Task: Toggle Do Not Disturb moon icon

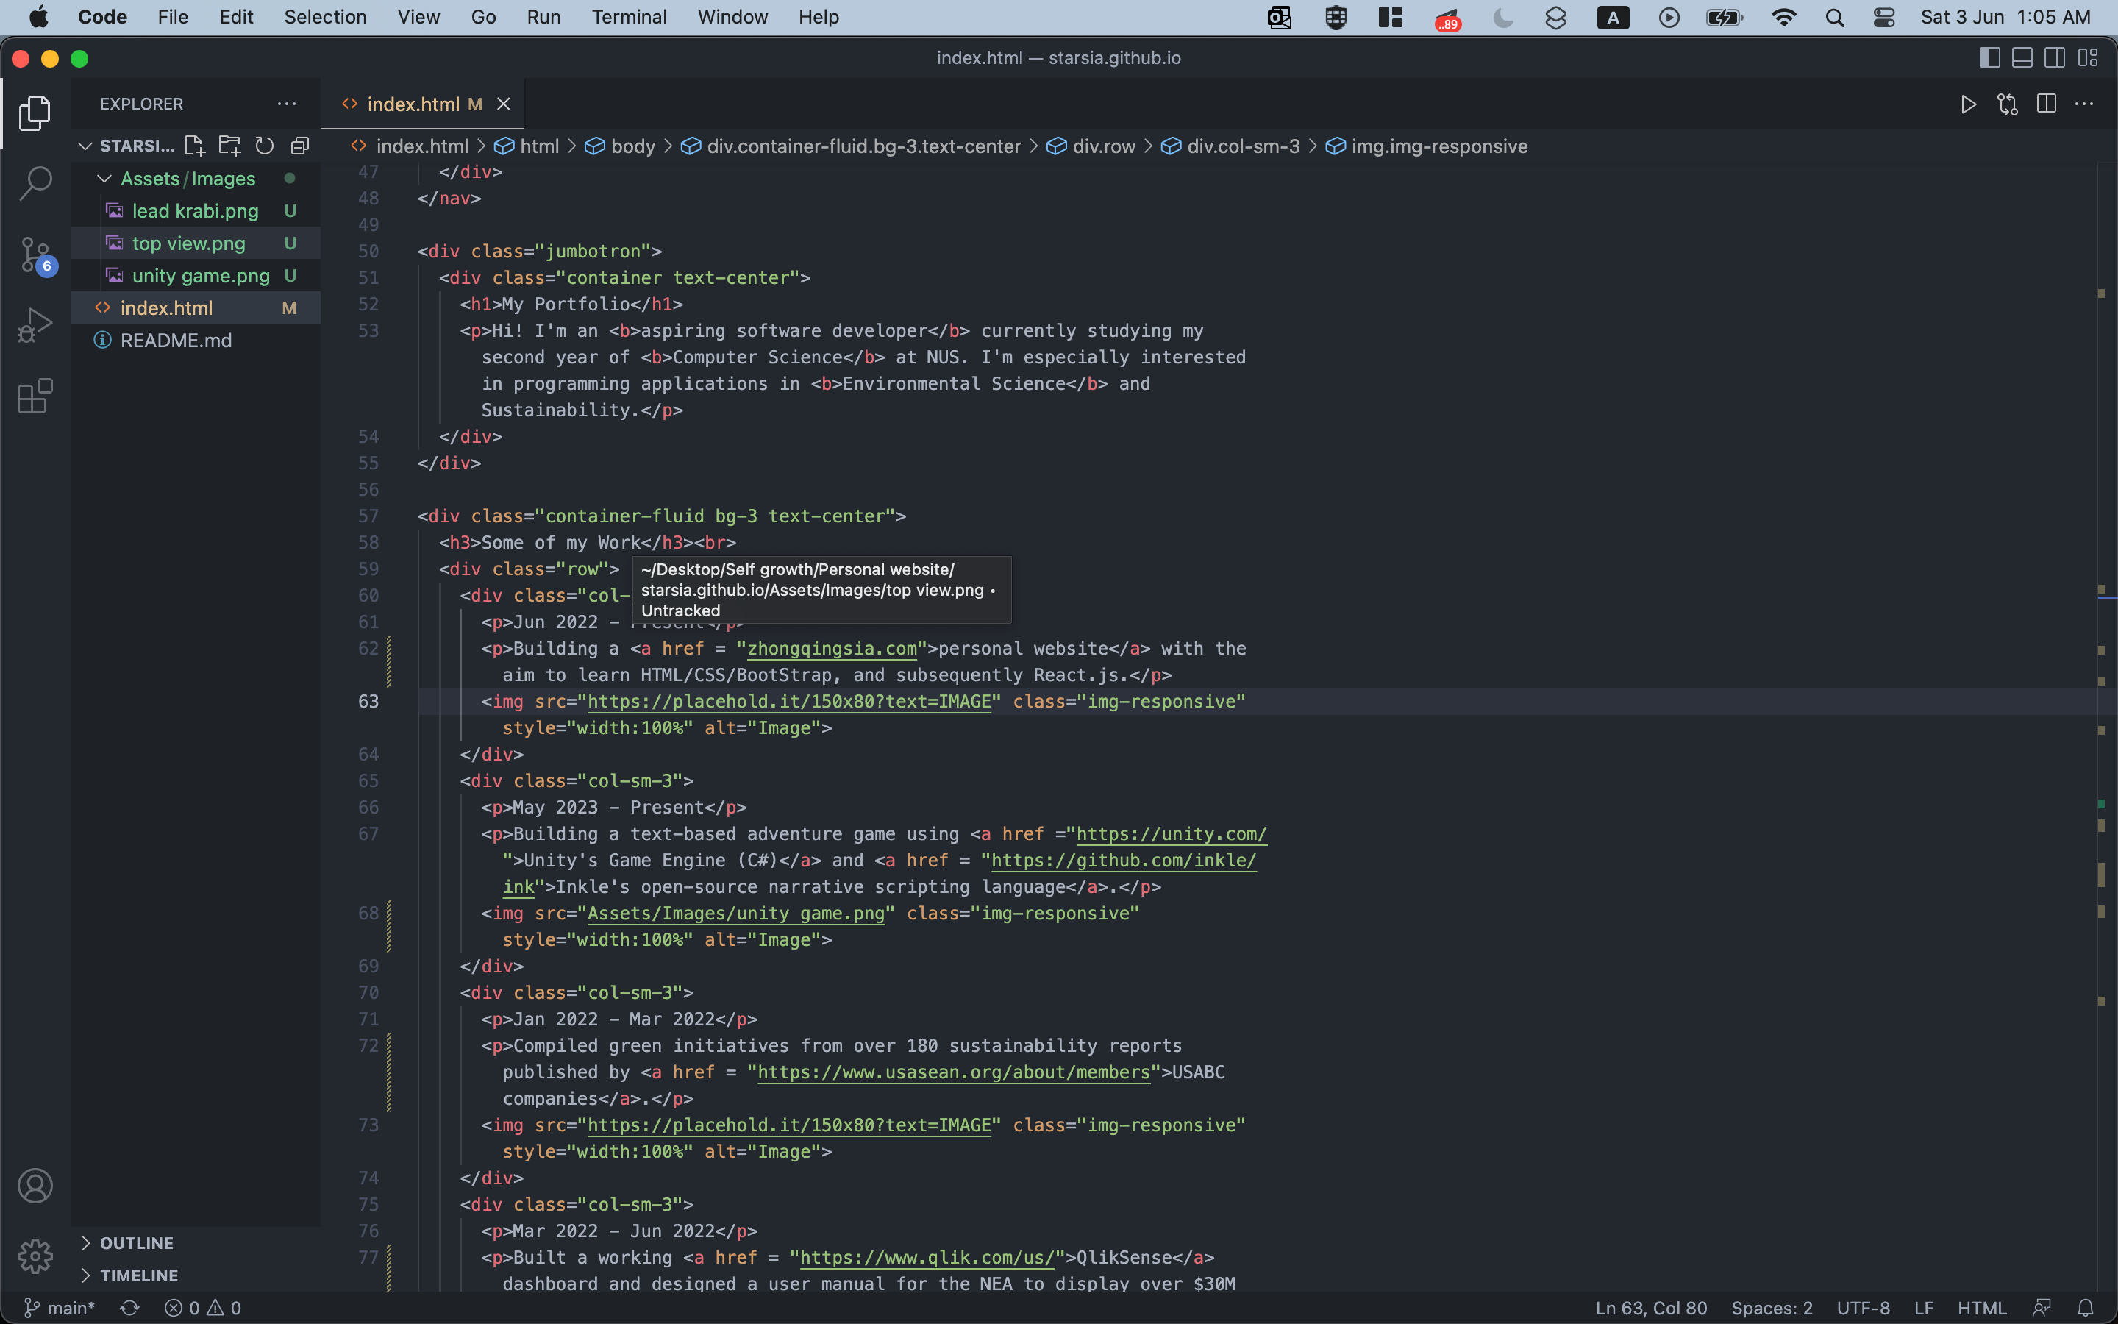Action: tap(1502, 18)
